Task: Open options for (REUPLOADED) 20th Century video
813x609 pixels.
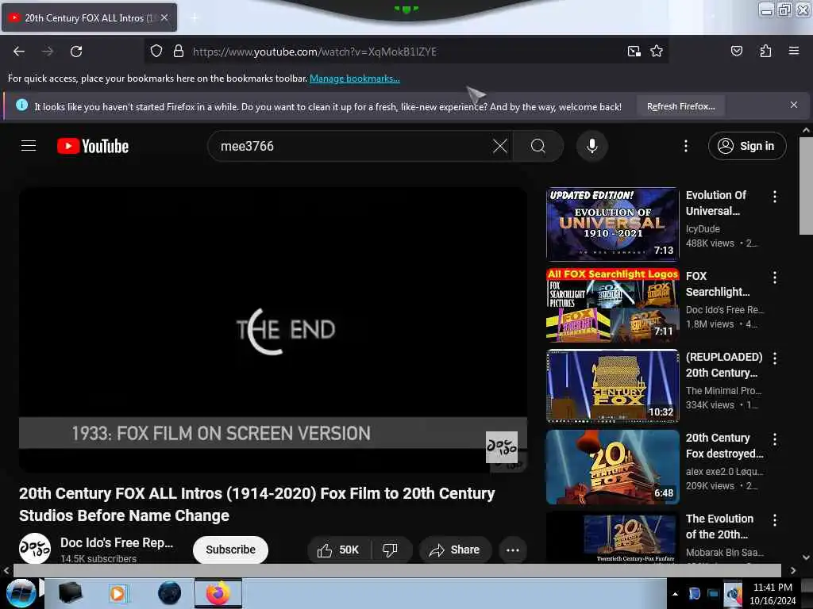Action: (x=775, y=358)
